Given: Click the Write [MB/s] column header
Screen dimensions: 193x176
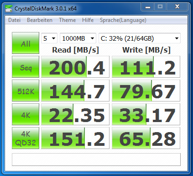Looking at the screenshot, I should tap(146, 50).
